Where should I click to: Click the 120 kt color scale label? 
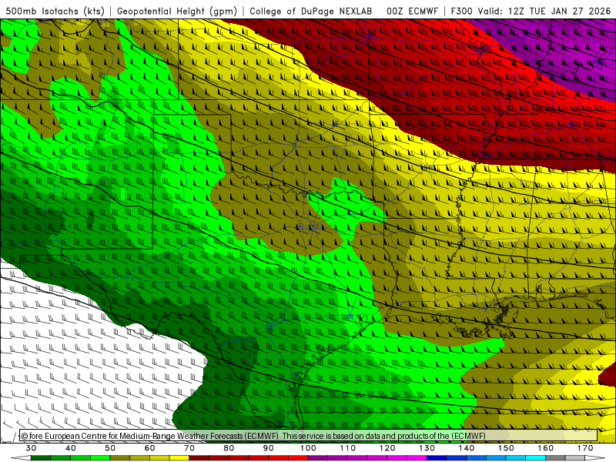(387, 448)
